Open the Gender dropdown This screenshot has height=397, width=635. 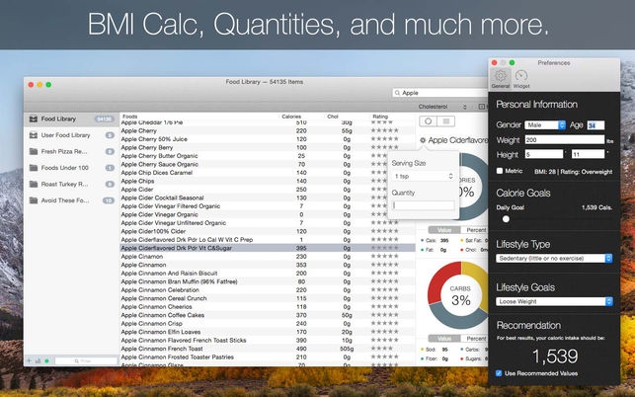545,125
